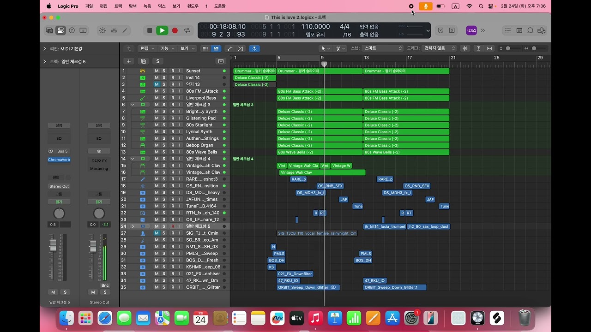Start recording with red Record button
591x332 pixels.
(x=175, y=30)
